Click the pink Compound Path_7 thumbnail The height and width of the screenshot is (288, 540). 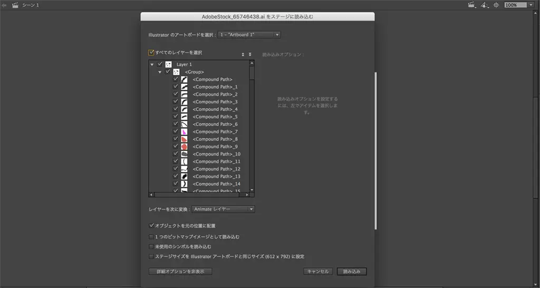pos(185,132)
